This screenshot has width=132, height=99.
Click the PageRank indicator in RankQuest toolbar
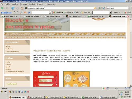pyautogui.click(x=17, y=12)
